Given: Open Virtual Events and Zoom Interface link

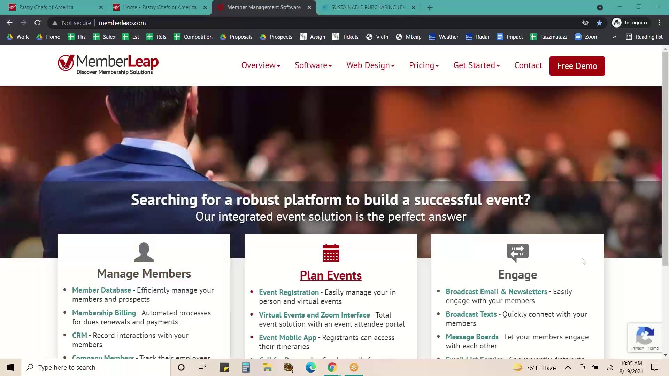Looking at the screenshot, I should coord(314,315).
